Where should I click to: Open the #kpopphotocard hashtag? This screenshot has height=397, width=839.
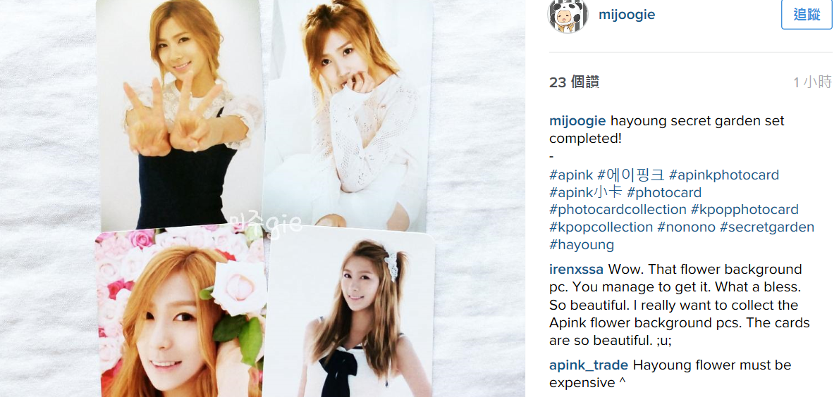coord(745,210)
